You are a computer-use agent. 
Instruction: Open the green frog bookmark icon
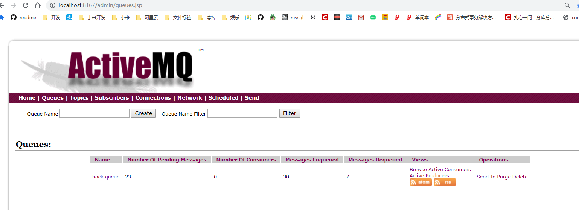[273, 17]
